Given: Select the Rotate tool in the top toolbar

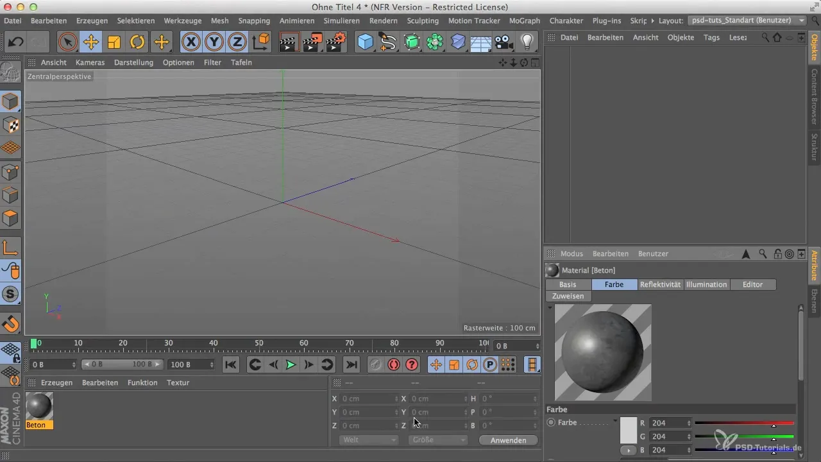Looking at the screenshot, I should pyautogui.click(x=137, y=42).
